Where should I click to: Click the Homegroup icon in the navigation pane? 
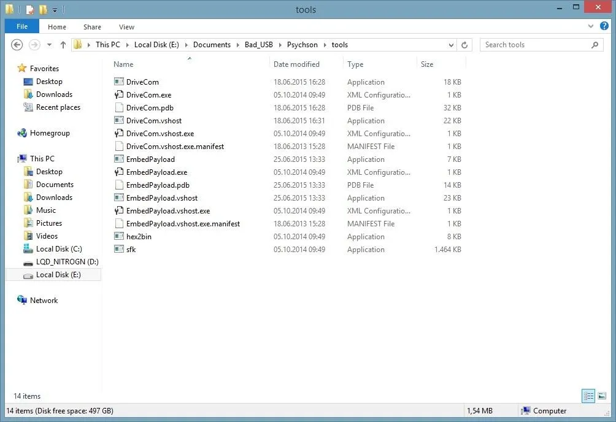22,133
